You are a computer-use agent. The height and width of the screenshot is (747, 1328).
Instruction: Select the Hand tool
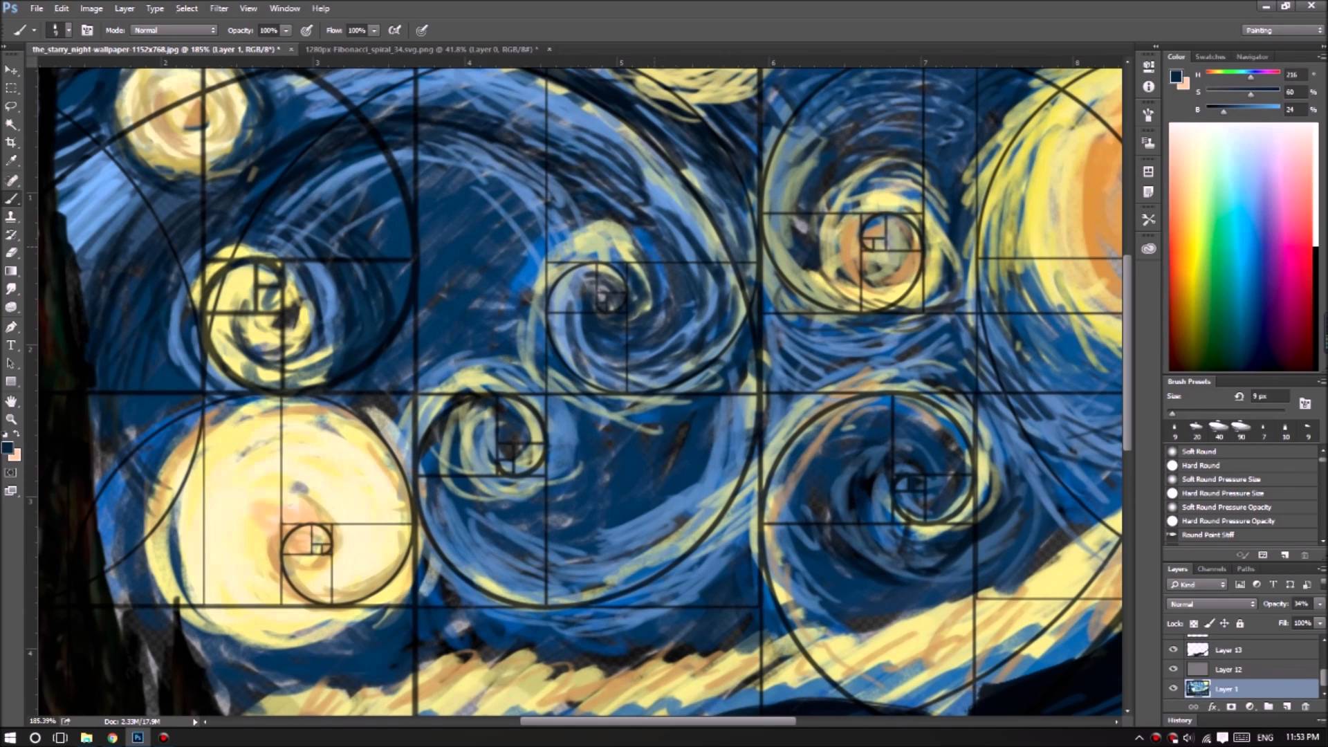pyautogui.click(x=12, y=400)
